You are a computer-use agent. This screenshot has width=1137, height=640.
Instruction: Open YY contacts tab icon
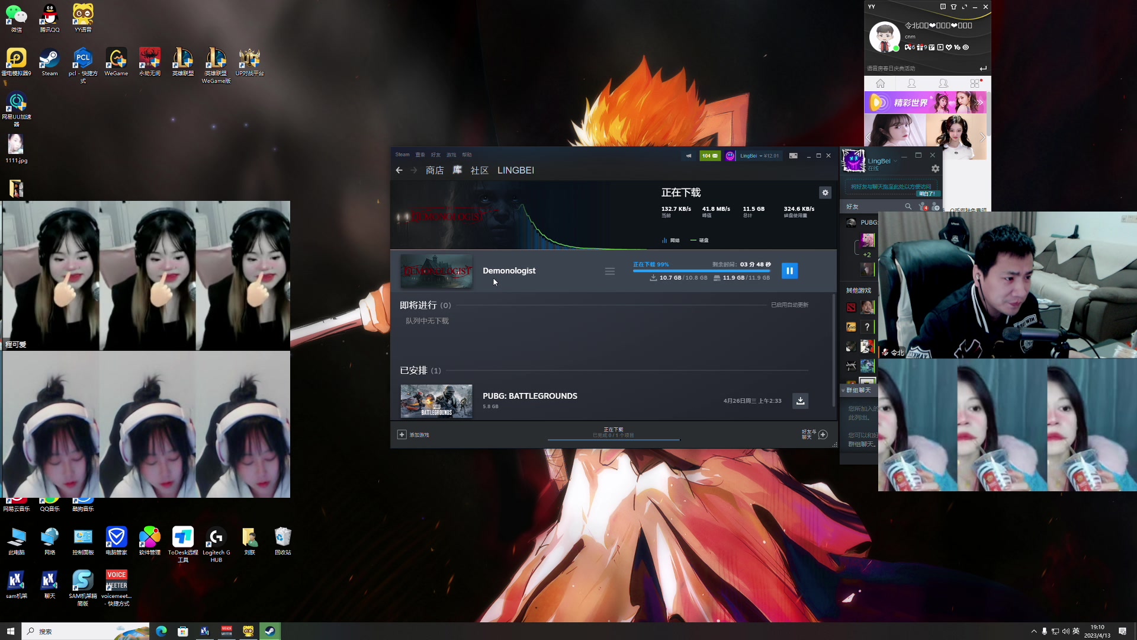coord(912,84)
